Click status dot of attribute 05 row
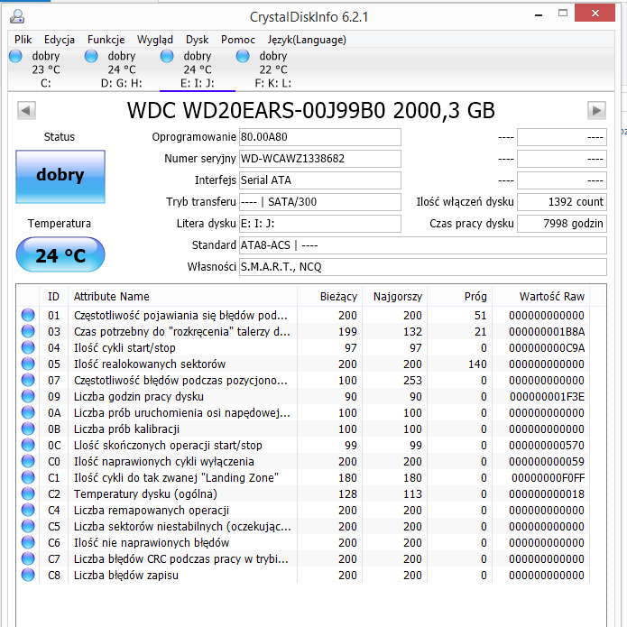627x627 pixels. (28, 364)
